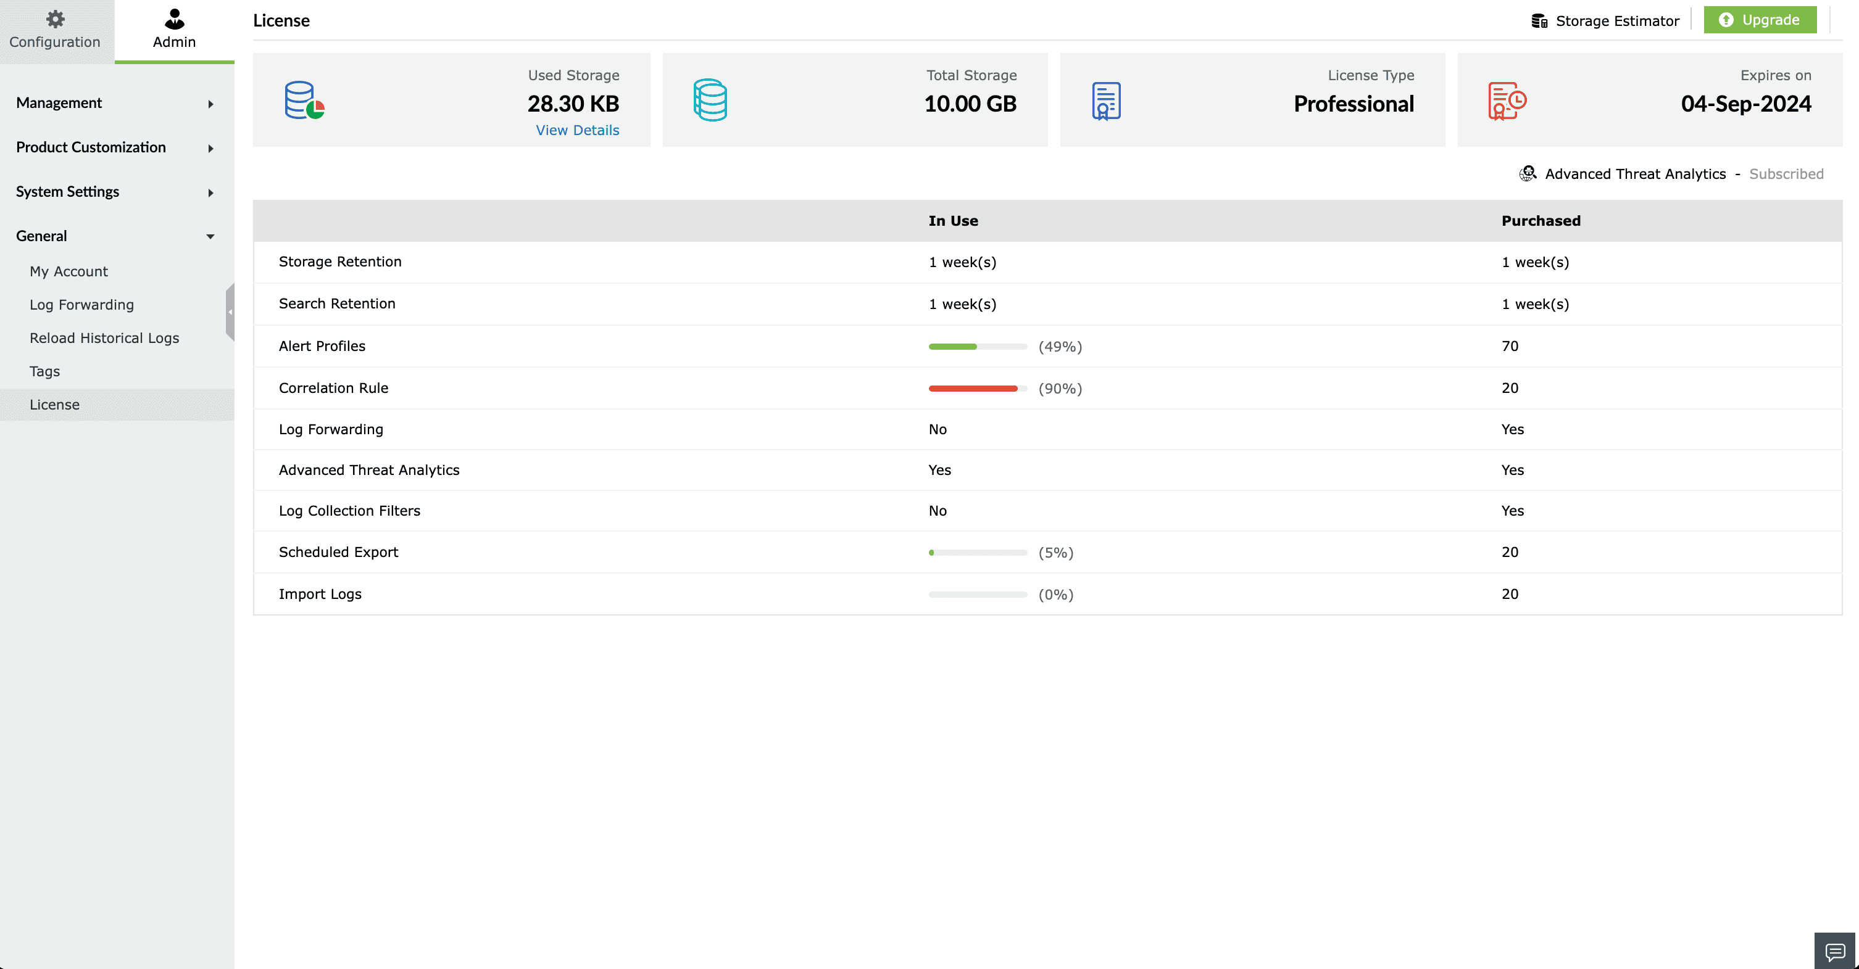
Task: Click the Expires on certificate clock icon
Action: pyautogui.click(x=1507, y=101)
